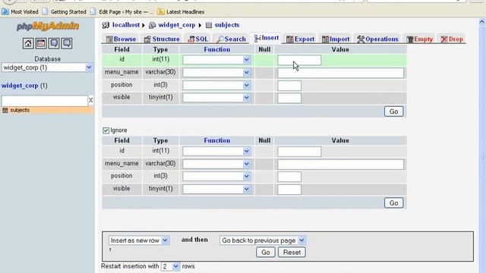Image resolution: width=486 pixels, height=273 pixels.
Task: Open the Search tab
Action: (x=231, y=39)
